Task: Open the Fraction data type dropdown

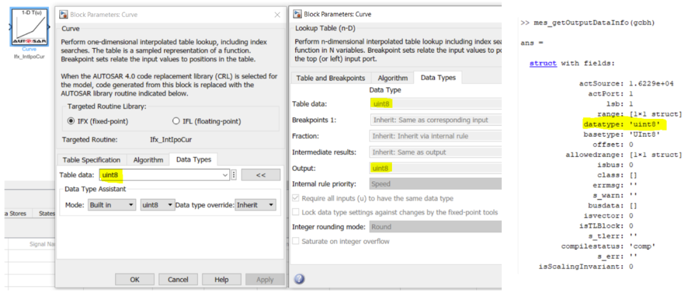Action: (435, 136)
